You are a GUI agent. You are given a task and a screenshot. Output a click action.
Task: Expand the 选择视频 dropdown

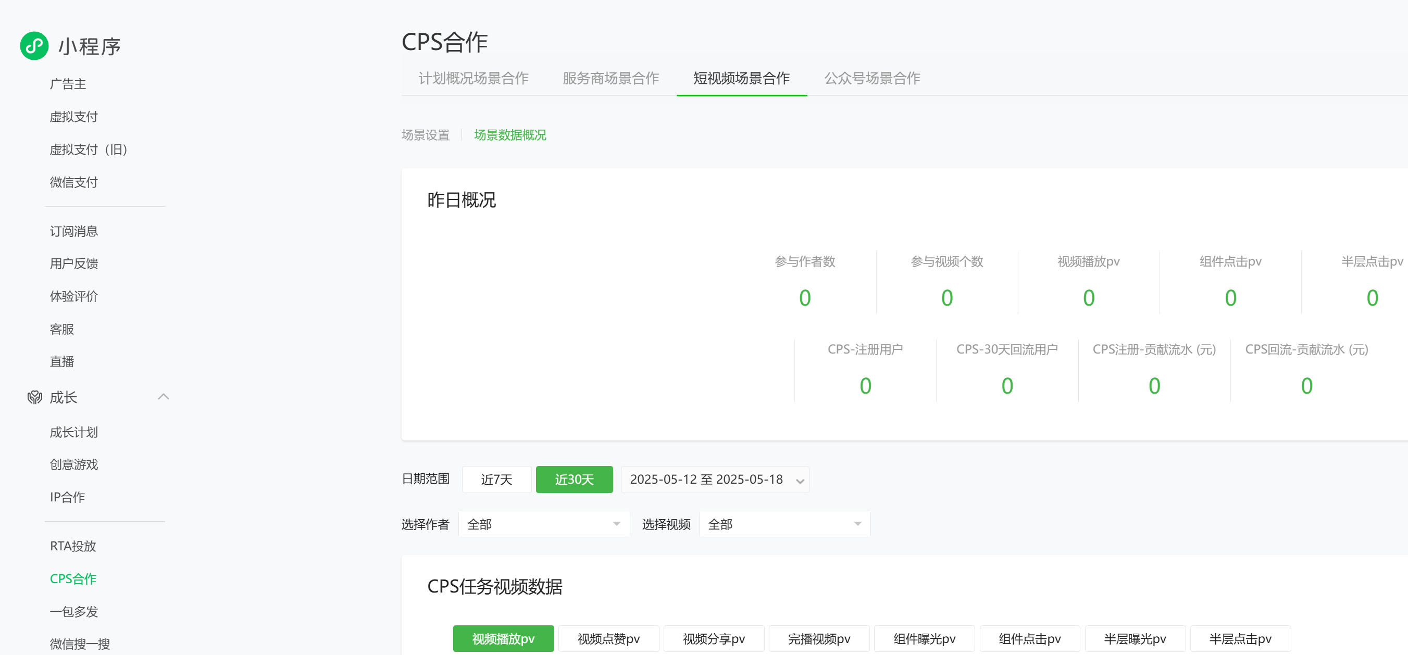pos(784,524)
